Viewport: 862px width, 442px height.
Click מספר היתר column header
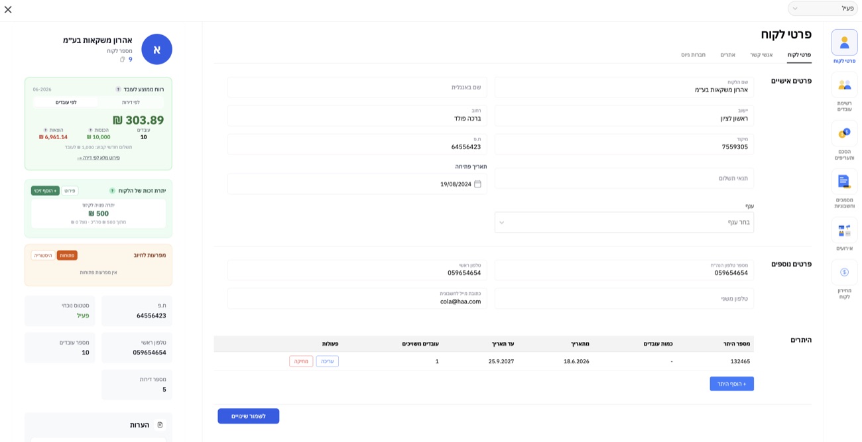click(737, 344)
